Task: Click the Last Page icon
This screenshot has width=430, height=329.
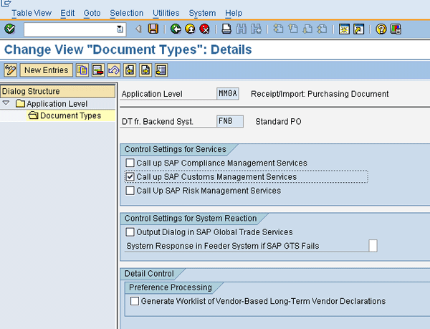Action: [x=322, y=29]
